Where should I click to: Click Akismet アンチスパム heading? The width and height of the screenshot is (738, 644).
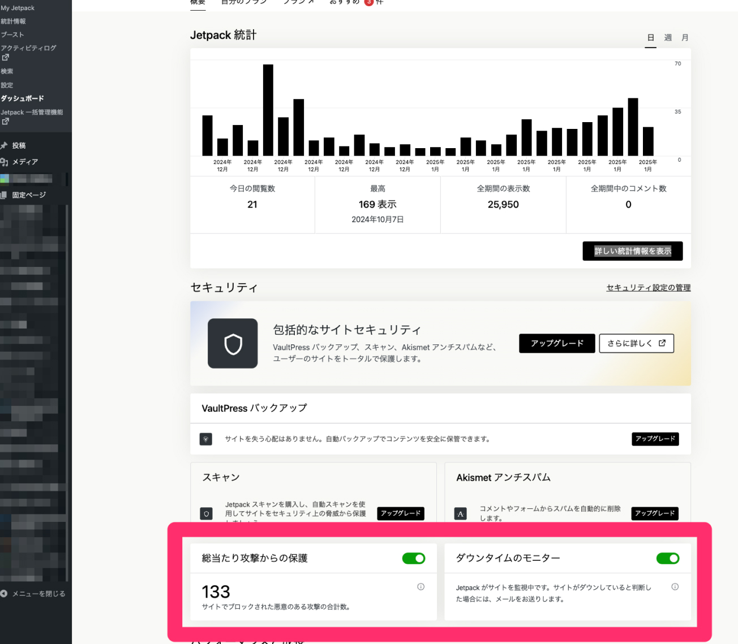503,477
